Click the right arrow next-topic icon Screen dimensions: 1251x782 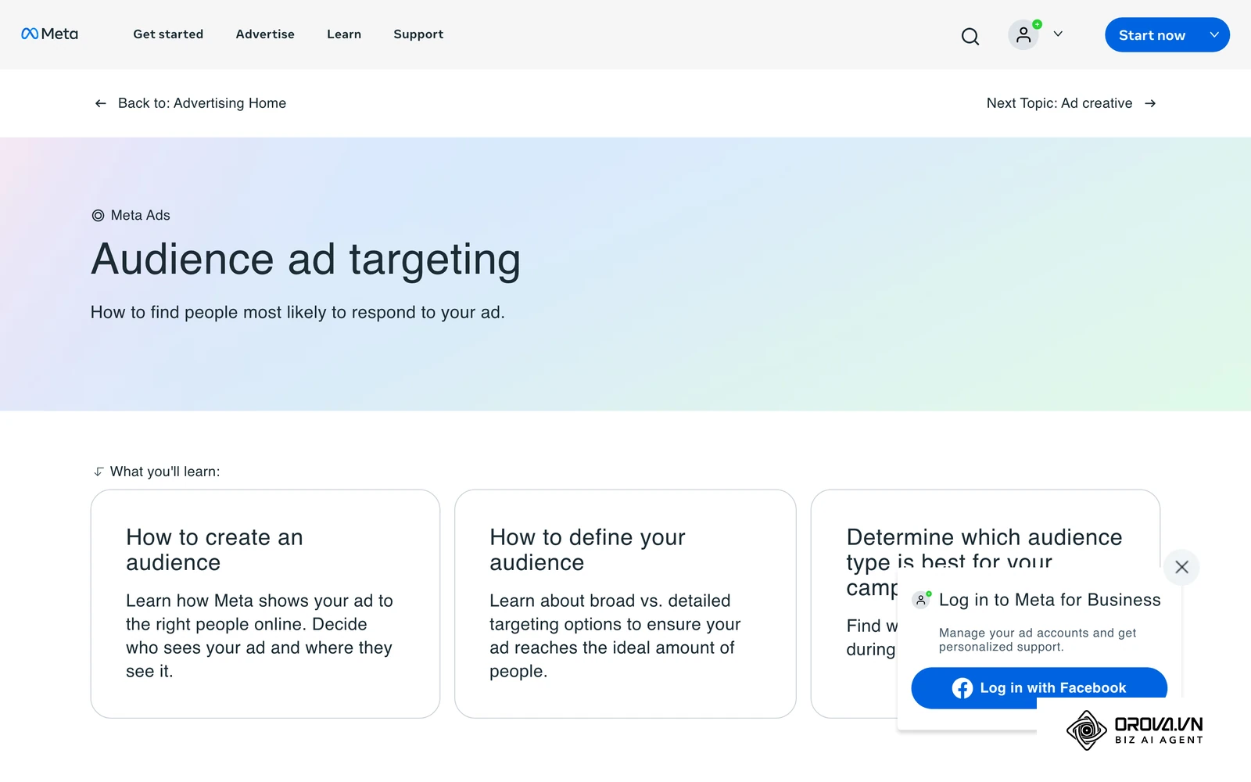tap(1150, 103)
